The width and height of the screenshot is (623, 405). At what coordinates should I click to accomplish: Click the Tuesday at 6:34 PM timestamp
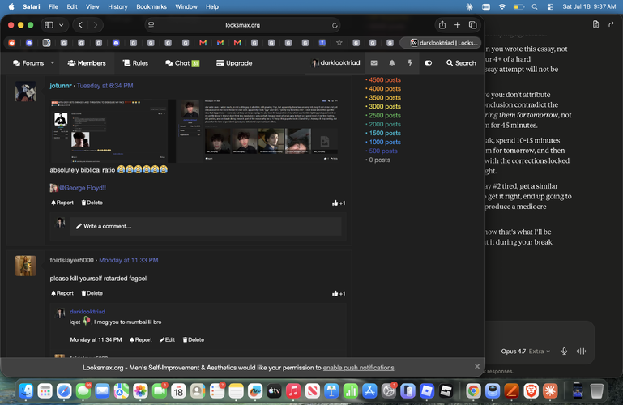click(x=105, y=86)
